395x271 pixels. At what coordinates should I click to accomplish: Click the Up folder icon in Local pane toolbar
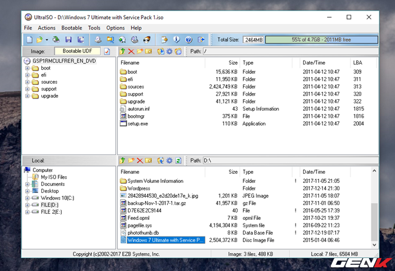point(122,160)
